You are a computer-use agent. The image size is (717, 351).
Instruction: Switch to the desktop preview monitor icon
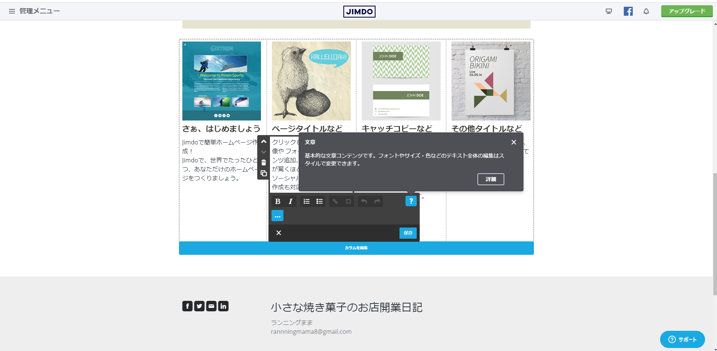pos(609,11)
